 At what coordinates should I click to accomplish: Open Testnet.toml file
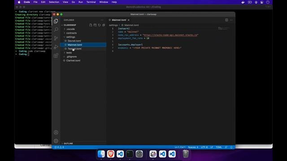pos(83,49)
